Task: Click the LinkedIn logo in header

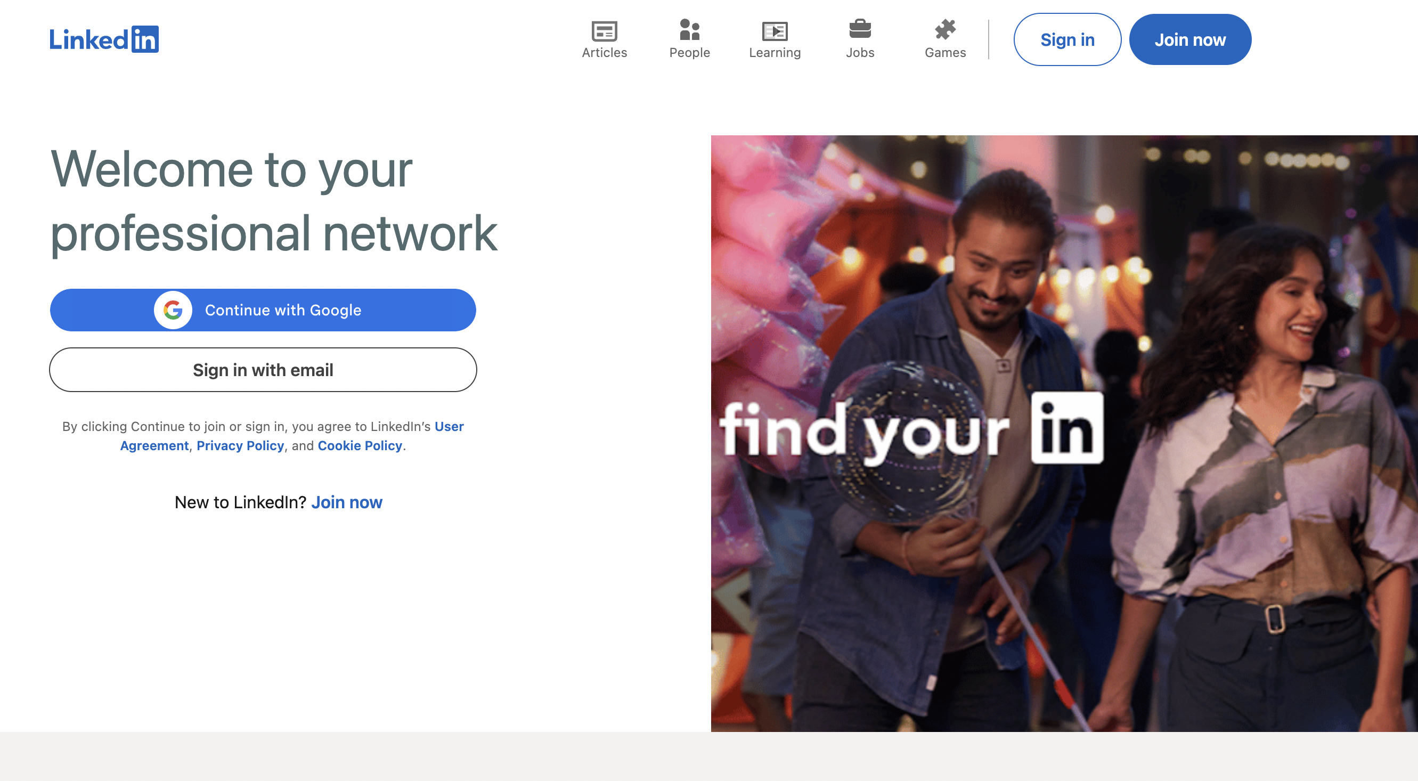Action: coord(104,39)
